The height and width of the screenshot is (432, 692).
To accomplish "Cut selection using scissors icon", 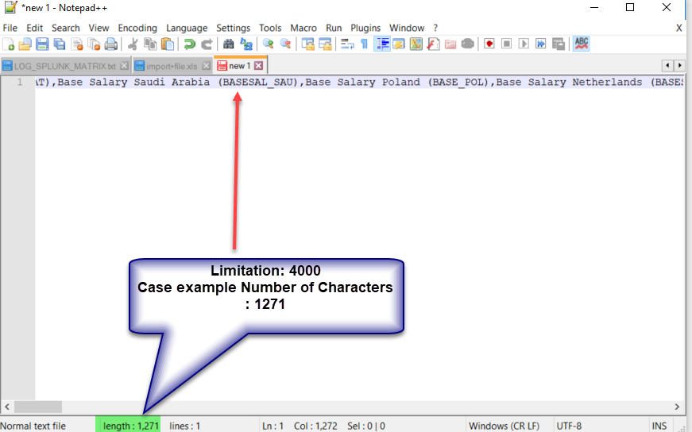I will click(133, 44).
